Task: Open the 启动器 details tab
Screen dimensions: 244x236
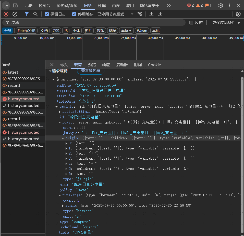Action: tap(122, 65)
